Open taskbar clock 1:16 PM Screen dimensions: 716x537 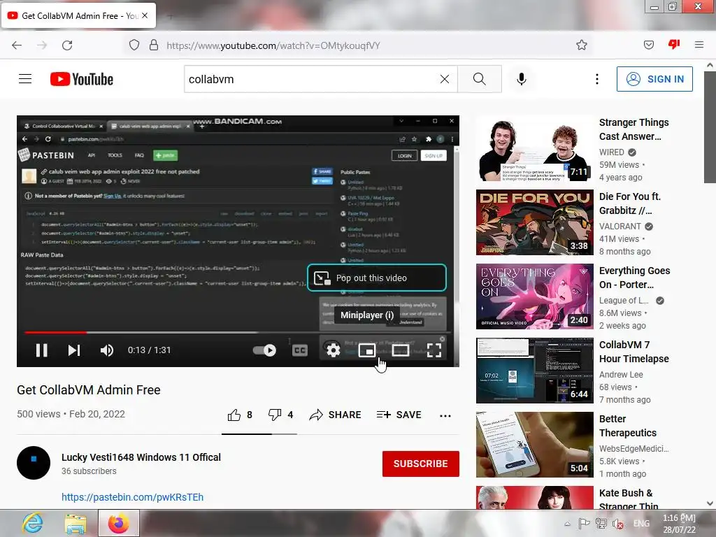click(680, 524)
